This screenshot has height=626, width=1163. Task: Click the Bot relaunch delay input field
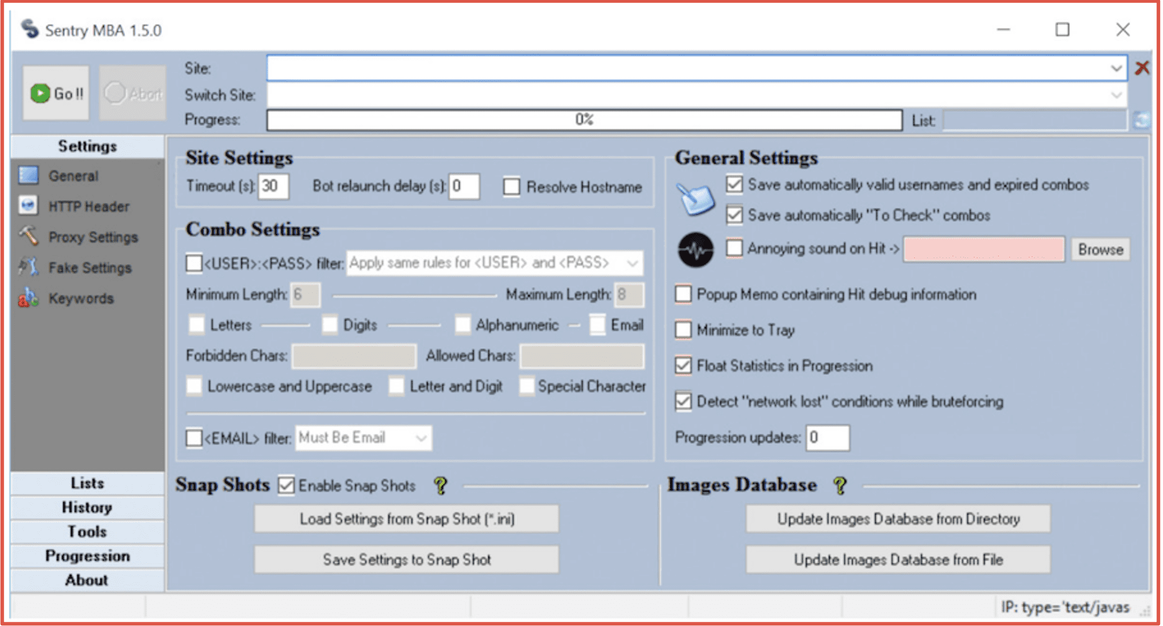tap(464, 187)
